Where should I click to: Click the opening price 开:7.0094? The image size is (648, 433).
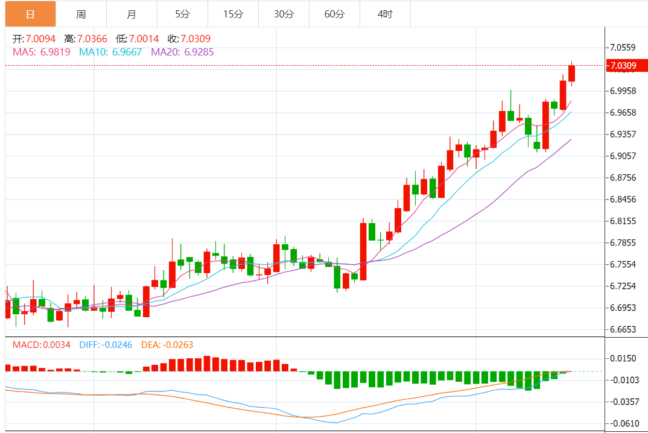[x=34, y=39]
